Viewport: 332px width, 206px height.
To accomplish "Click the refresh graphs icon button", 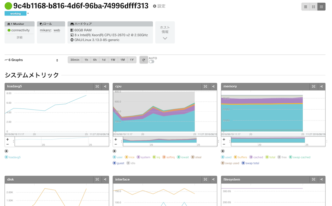I will point(144,60).
